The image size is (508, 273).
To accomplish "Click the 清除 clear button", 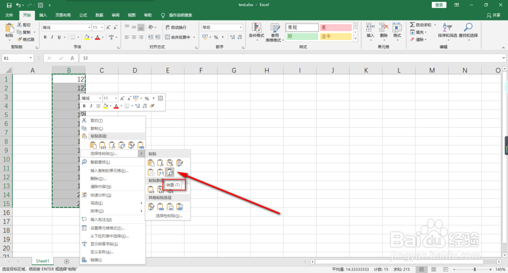I will coord(418,40).
